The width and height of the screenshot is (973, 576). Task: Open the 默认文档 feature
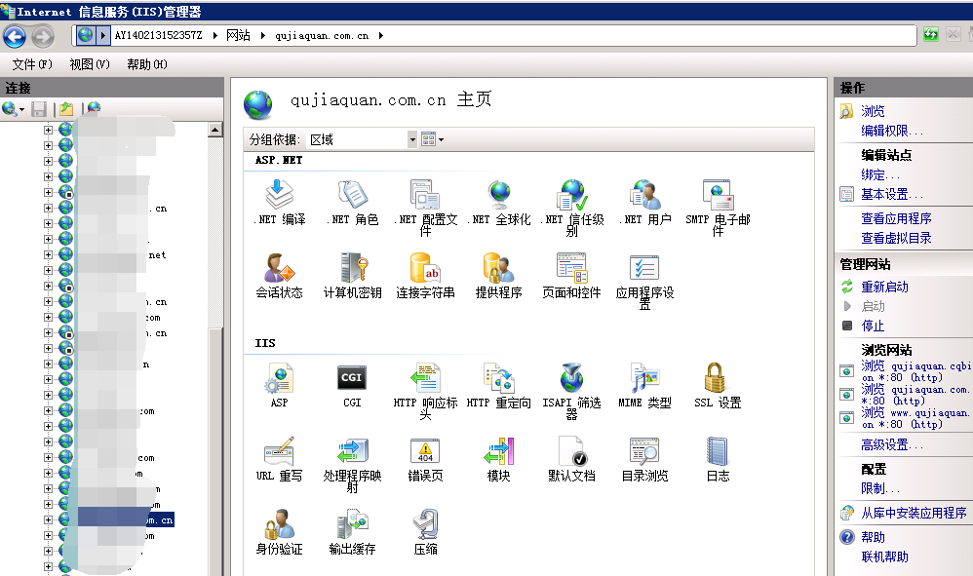[572, 458]
